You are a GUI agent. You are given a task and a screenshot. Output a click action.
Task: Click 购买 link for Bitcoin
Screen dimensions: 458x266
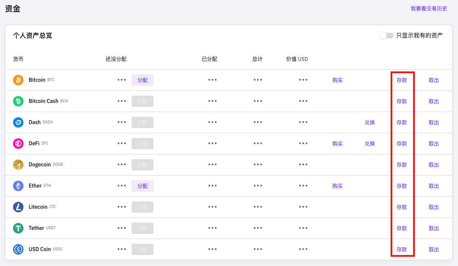pos(337,80)
